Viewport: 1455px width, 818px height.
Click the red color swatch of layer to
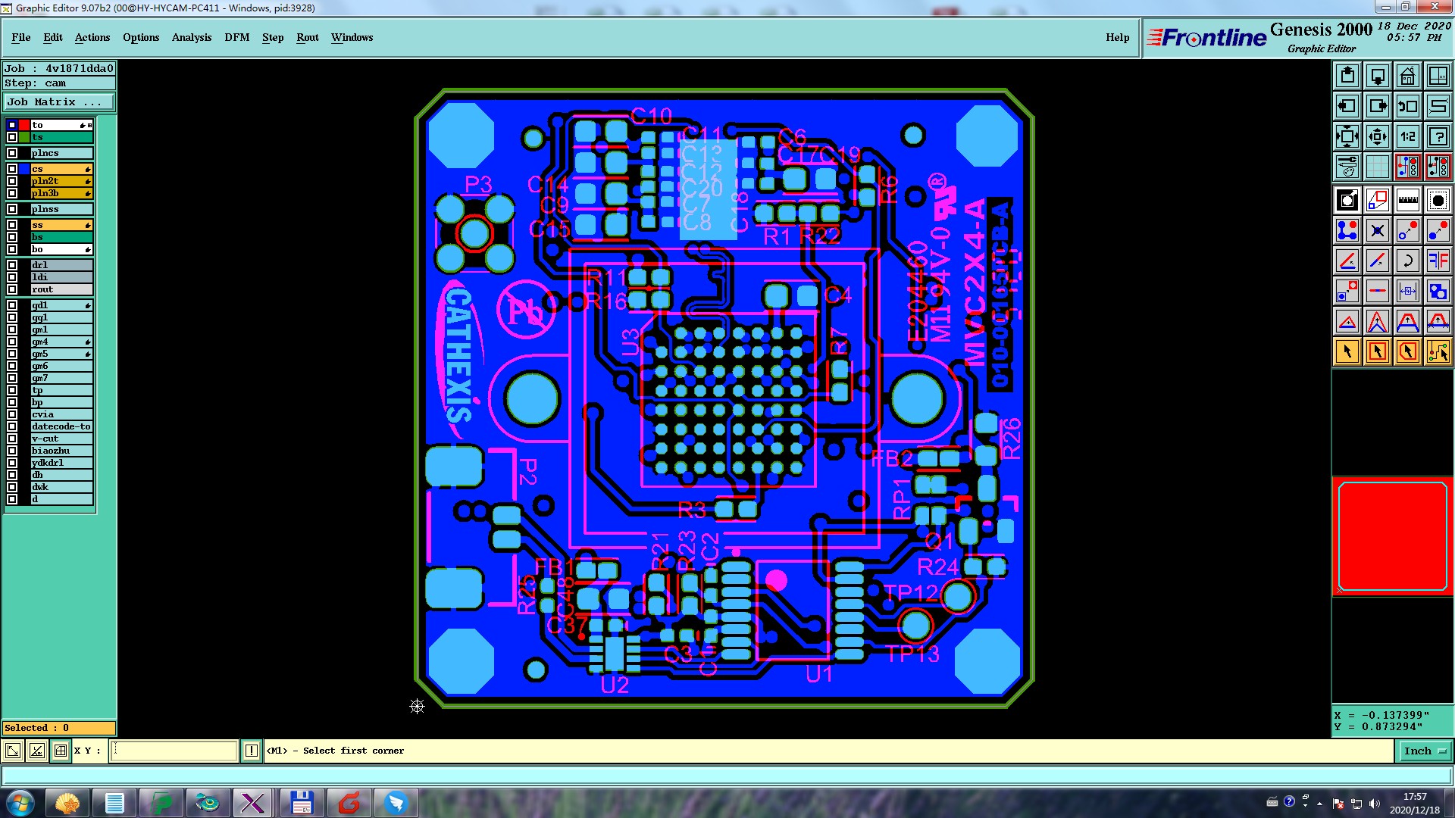pyautogui.click(x=24, y=125)
